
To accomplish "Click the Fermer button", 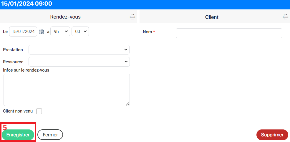I will coord(50,135).
